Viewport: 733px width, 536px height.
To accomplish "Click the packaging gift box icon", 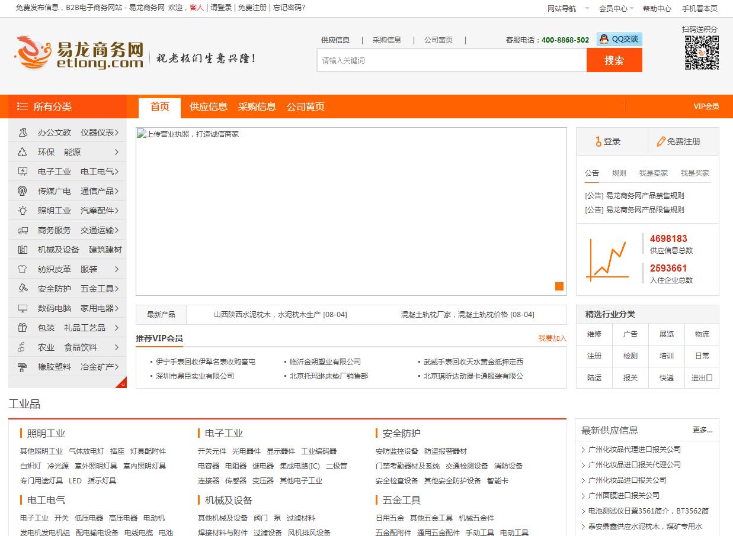I will (x=23, y=328).
